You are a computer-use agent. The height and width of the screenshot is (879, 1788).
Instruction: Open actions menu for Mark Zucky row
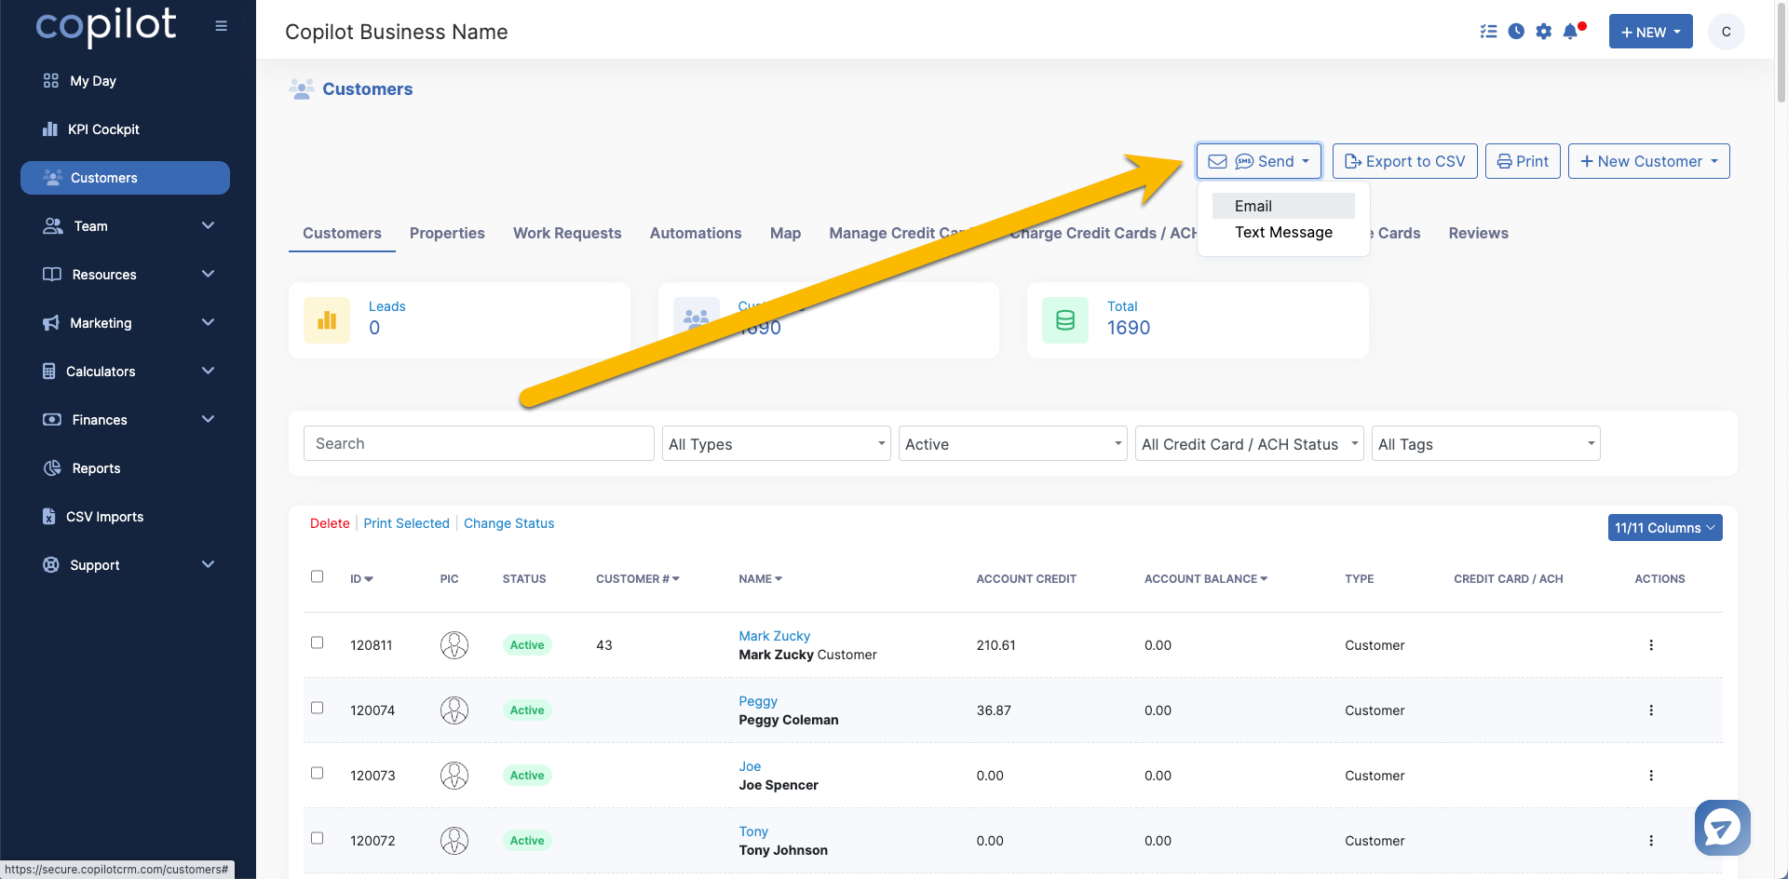click(x=1651, y=645)
